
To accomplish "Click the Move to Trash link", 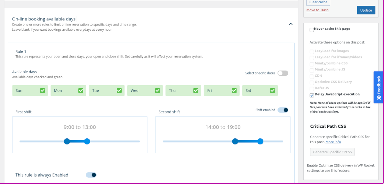I will tap(317, 10).
